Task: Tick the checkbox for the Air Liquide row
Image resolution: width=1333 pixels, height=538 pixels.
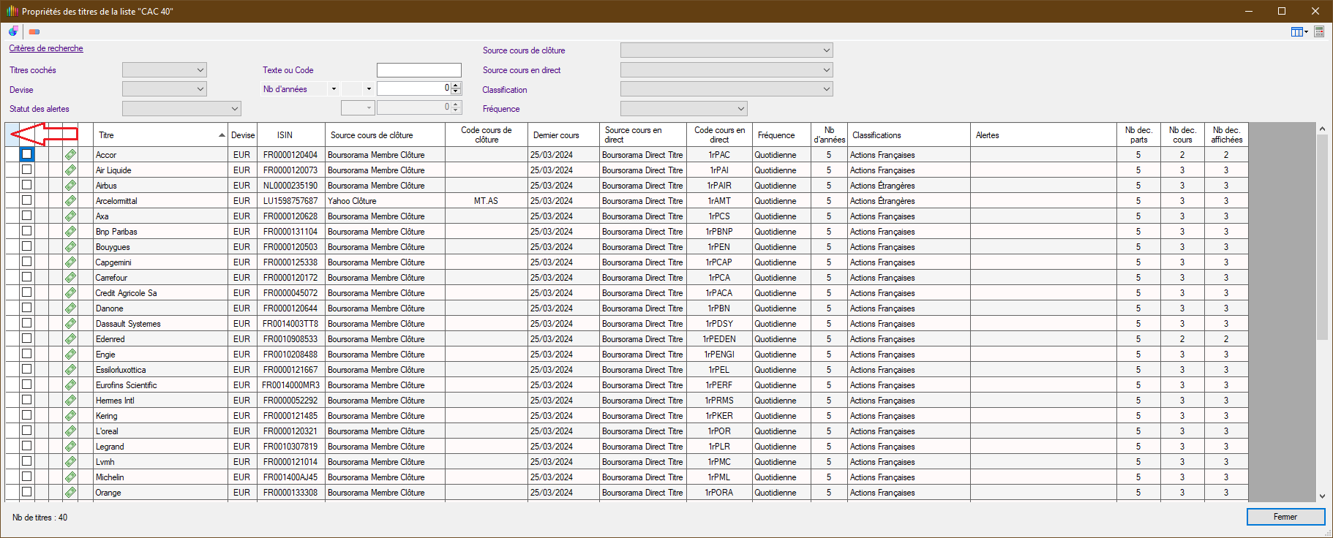Action: coord(27,170)
